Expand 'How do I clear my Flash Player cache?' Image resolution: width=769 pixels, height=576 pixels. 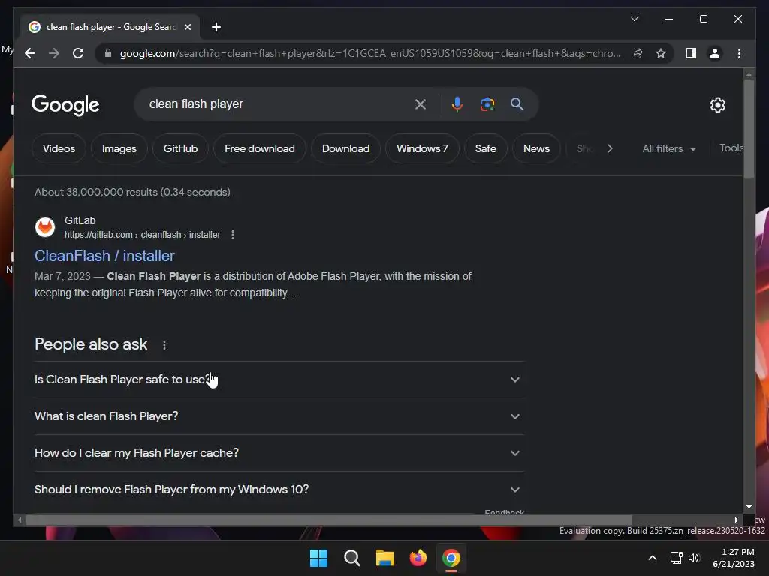pyautogui.click(x=279, y=453)
